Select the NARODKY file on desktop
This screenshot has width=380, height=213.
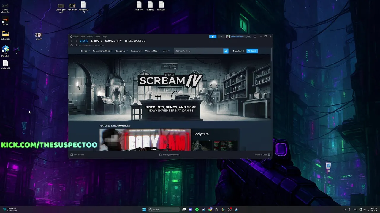tap(161, 6)
